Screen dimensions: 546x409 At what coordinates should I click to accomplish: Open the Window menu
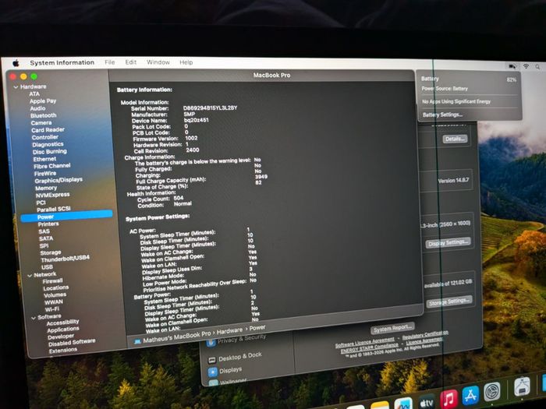(x=158, y=62)
